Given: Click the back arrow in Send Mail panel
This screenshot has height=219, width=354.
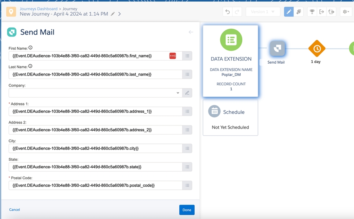Looking at the screenshot, I should pos(191,32).
